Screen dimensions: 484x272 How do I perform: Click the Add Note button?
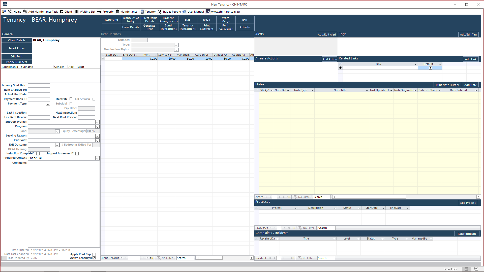[470, 85]
